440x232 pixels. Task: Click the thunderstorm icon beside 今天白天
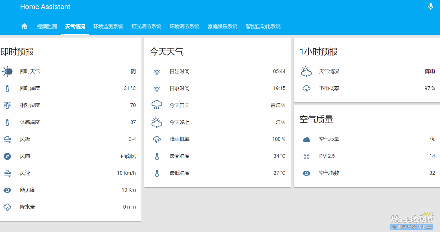157,105
